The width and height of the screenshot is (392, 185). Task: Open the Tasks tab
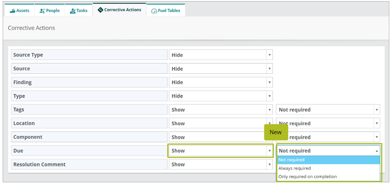pyautogui.click(x=79, y=10)
